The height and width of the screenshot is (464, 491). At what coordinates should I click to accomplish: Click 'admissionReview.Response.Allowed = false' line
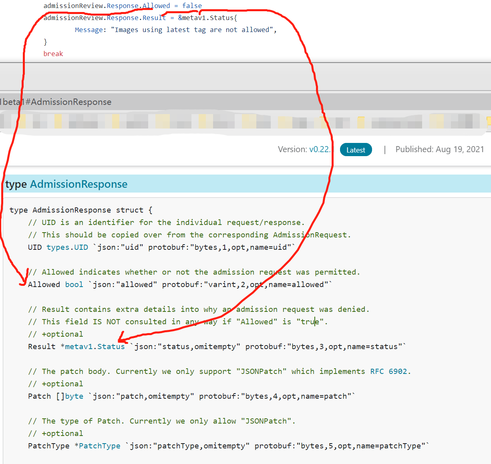(123, 6)
